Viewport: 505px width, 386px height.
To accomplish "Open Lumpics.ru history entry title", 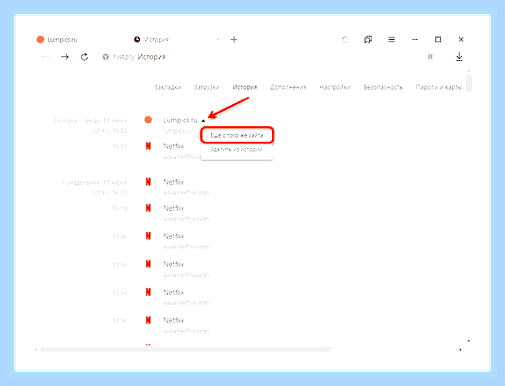I will click(x=180, y=120).
